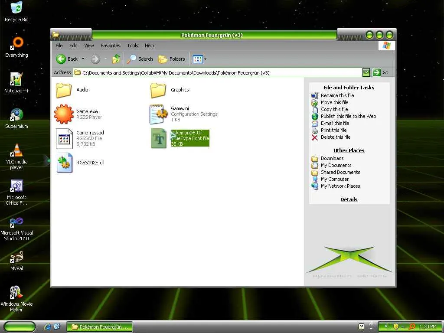The height and width of the screenshot is (333, 444).
Task: Open Microsoft Office shortcut on desktop
Action: [x=16, y=192]
